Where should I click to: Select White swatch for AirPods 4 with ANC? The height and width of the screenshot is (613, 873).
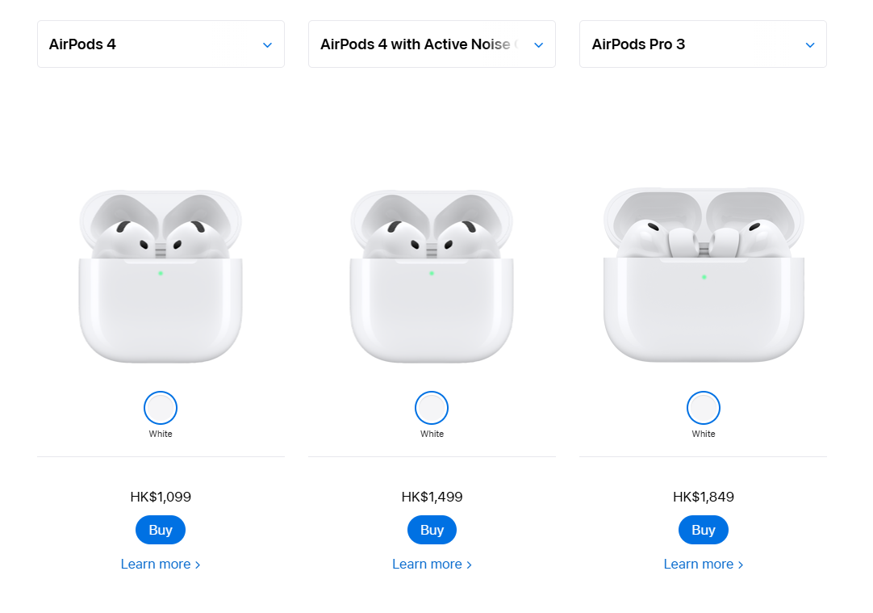pos(432,408)
